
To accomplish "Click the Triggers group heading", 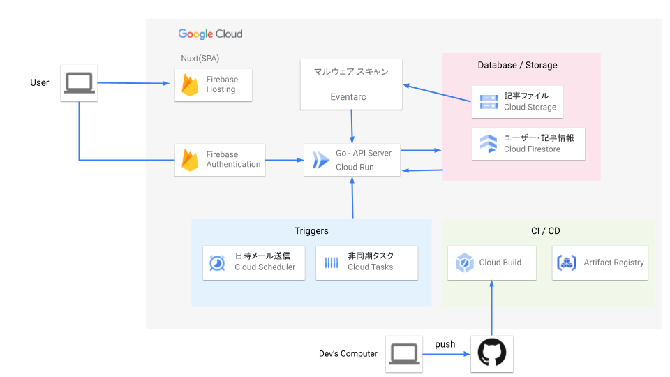I will click(311, 230).
